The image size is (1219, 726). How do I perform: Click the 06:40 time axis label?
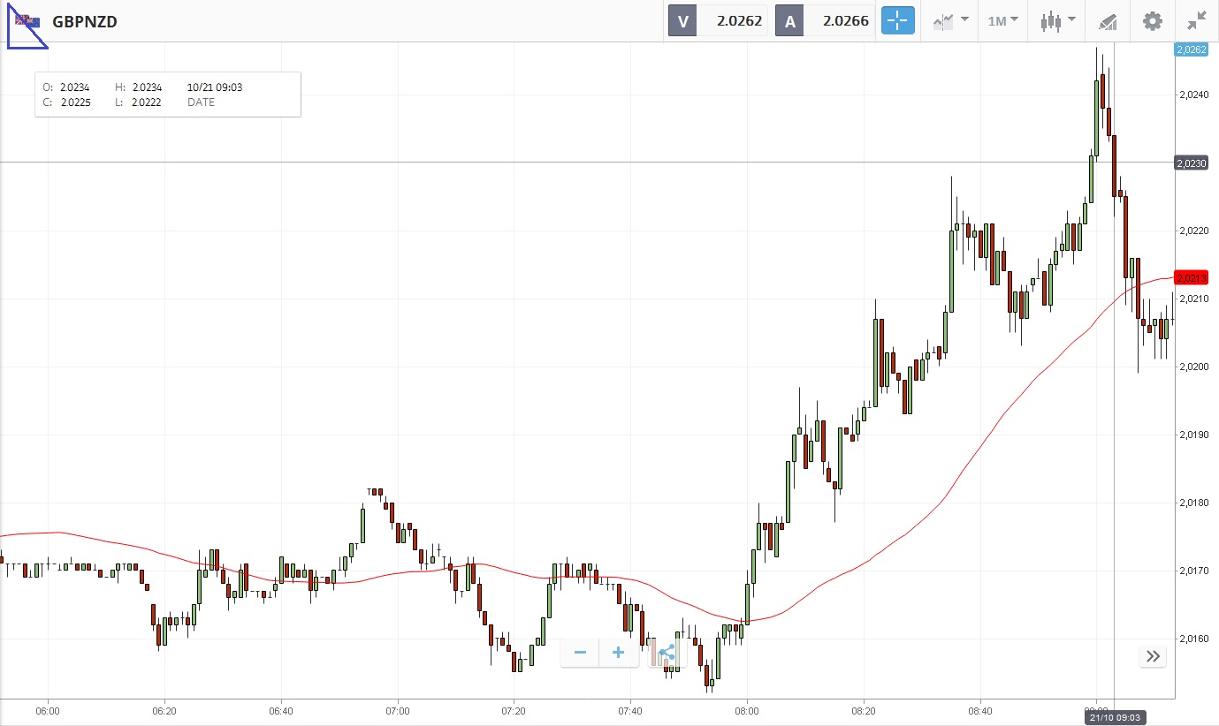(281, 710)
